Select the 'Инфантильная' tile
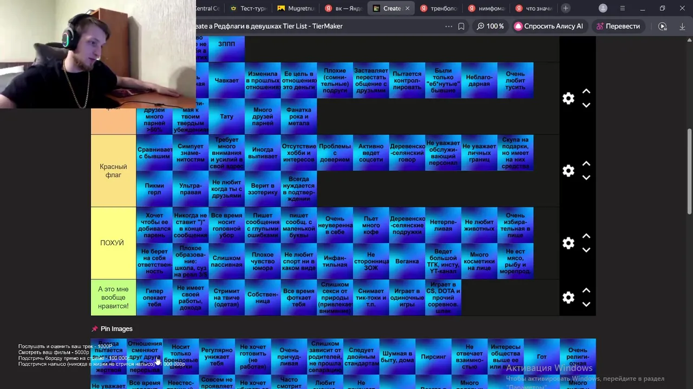693x389 pixels. (x=335, y=261)
